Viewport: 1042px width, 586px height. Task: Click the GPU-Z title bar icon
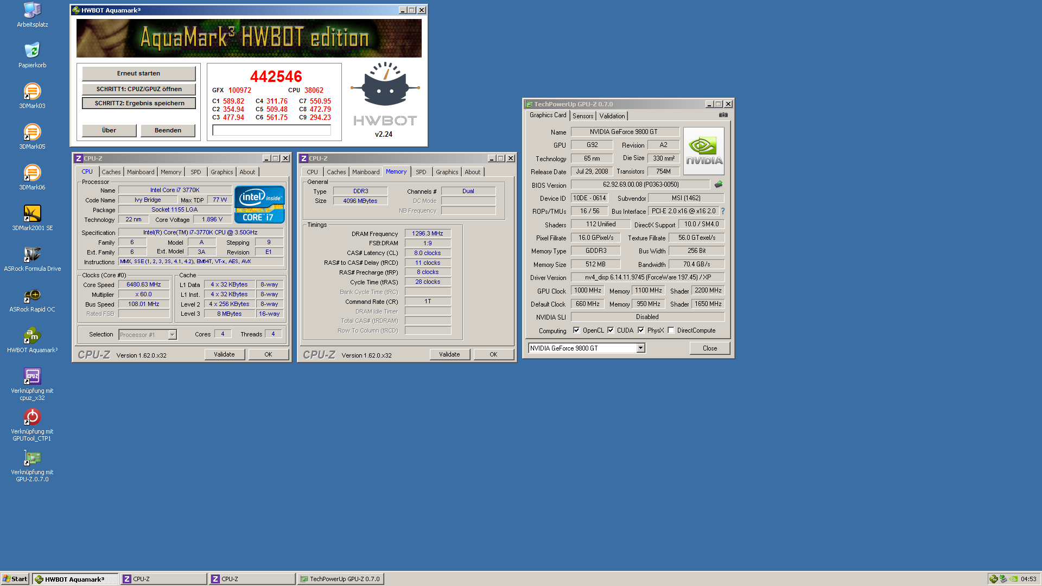[529, 104]
